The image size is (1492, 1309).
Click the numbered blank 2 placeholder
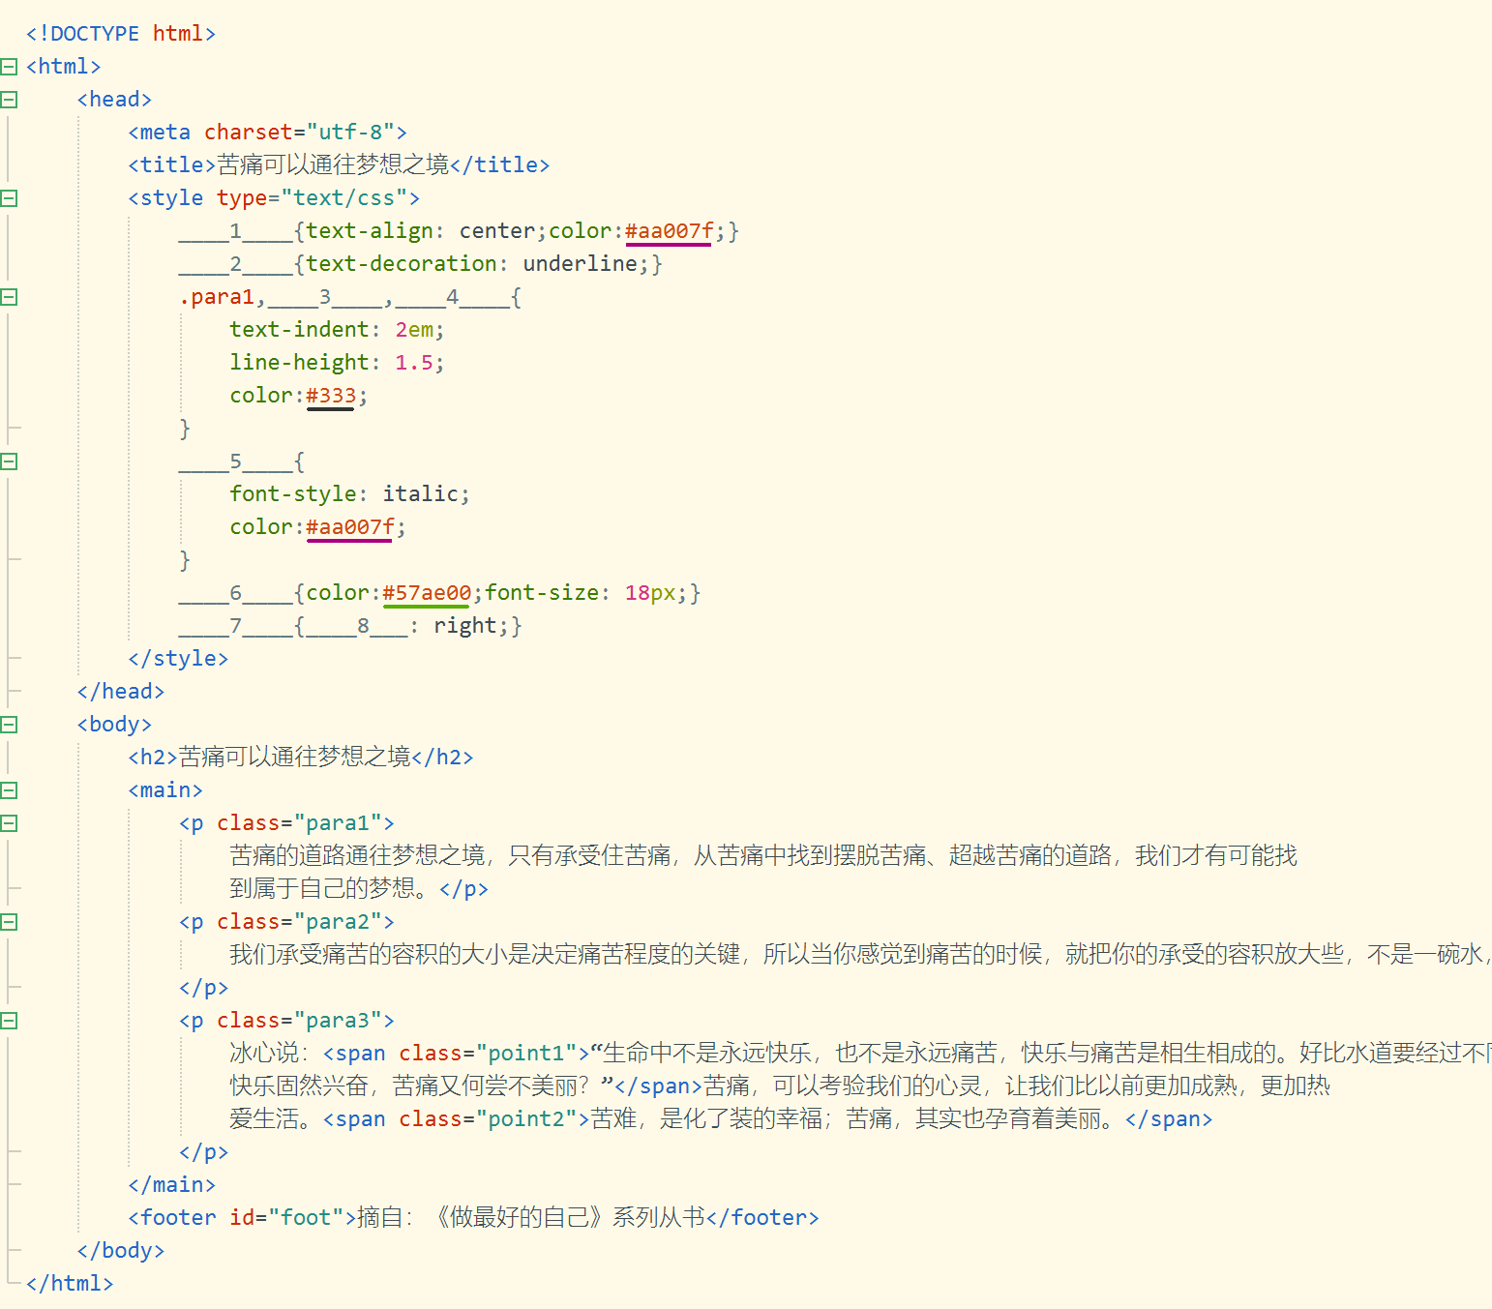pyautogui.click(x=236, y=264)
